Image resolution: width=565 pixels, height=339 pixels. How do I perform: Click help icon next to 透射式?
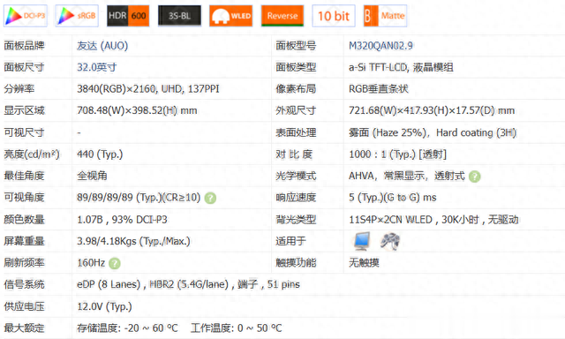[475, 177]
